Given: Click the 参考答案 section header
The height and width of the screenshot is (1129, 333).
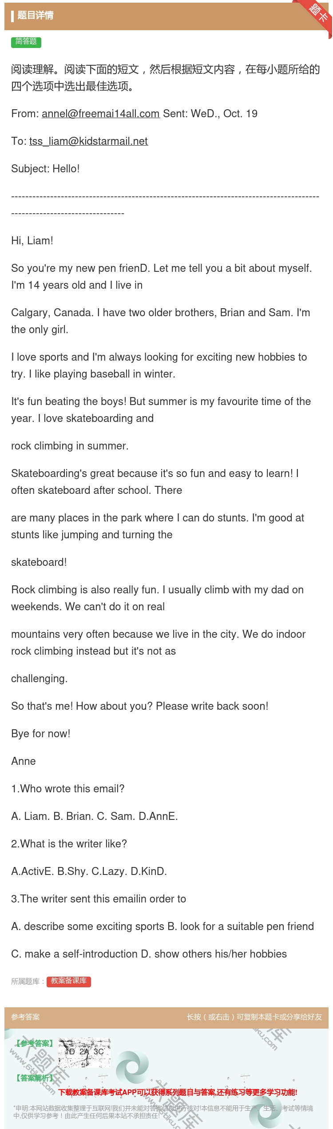Looking at the screenshot, I should tap(25, 1017).
